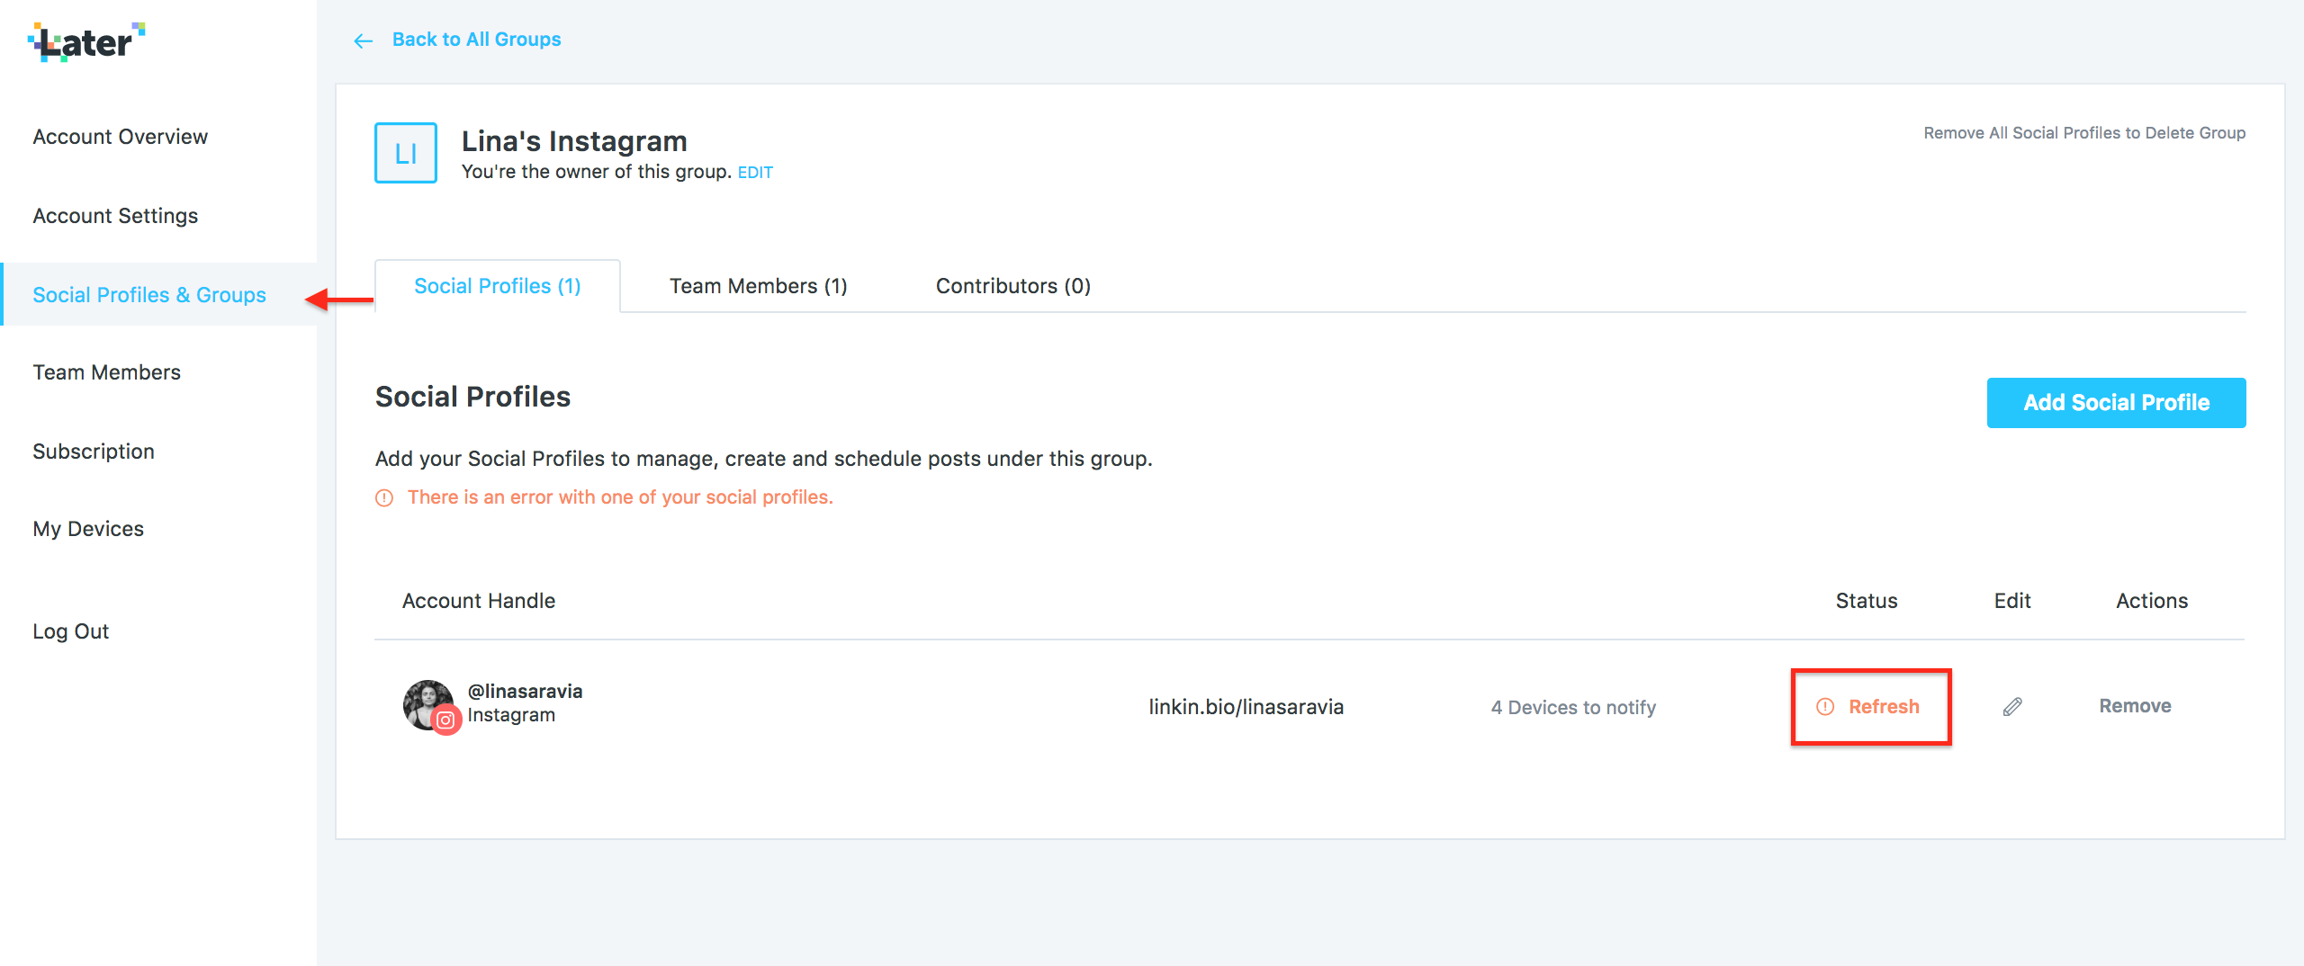Click EDIT next to the group owner text

tap(755, 173)
